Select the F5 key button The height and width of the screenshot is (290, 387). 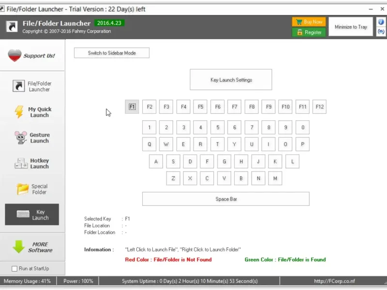coord(200,107)
